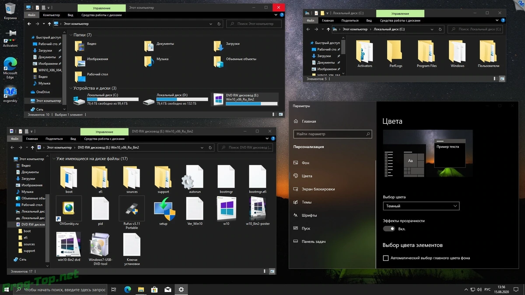Switch to the Компьютер ribbon tab
Viewport: 525px width, 295px height.
pos(52,15)
